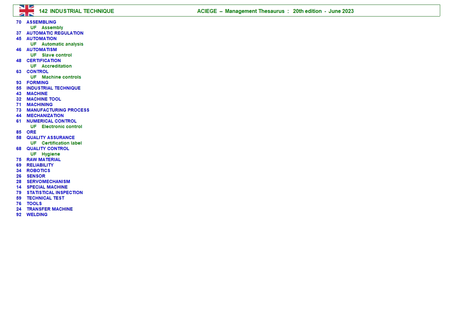This screenshot has height=317, width=456.
Task: Click the MANUFACTURING PROCESS link
Action: click(x=58, y=110)
